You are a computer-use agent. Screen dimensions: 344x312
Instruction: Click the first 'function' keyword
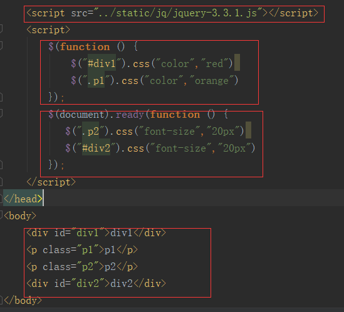(x=85, y=47)
